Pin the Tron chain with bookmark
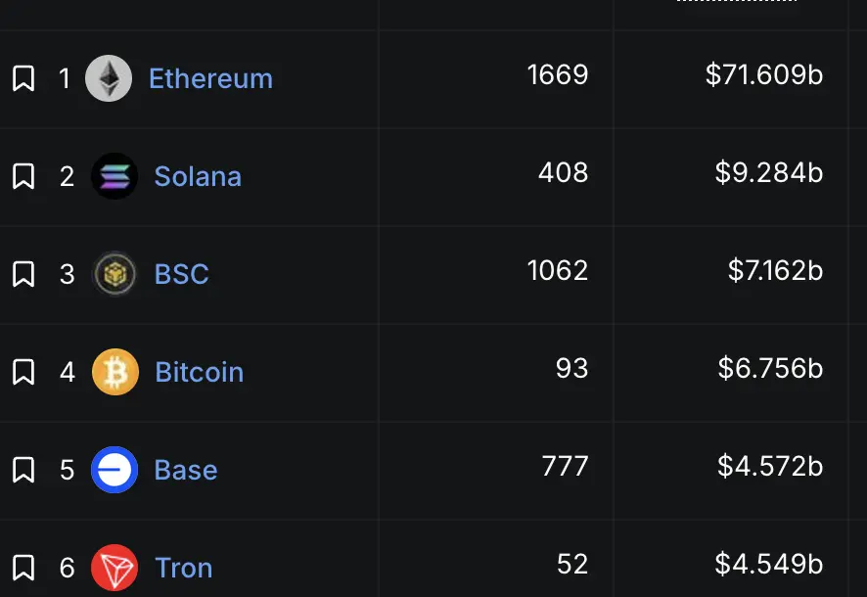 click(23, 568)
